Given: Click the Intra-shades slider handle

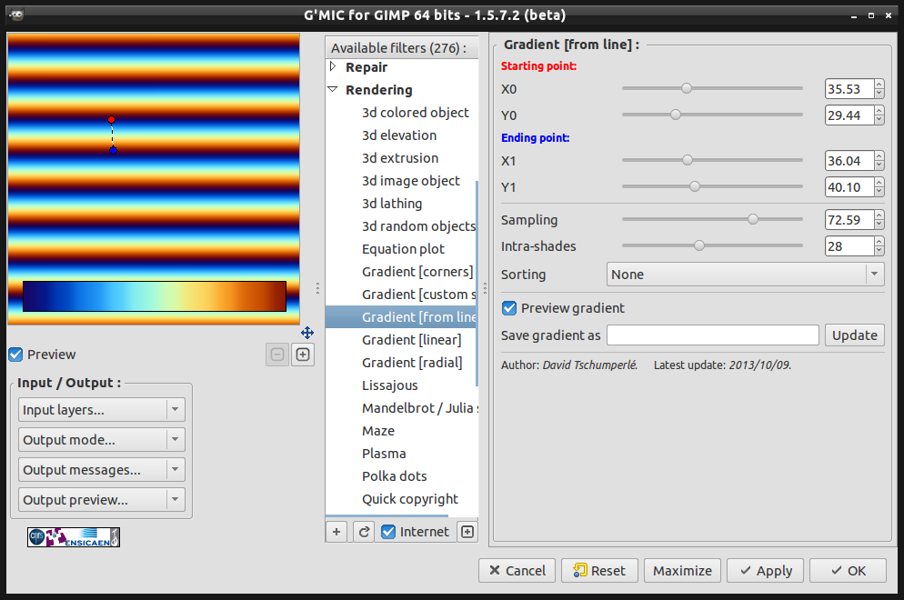Looking at the screenshot, I should pos(699,245).
